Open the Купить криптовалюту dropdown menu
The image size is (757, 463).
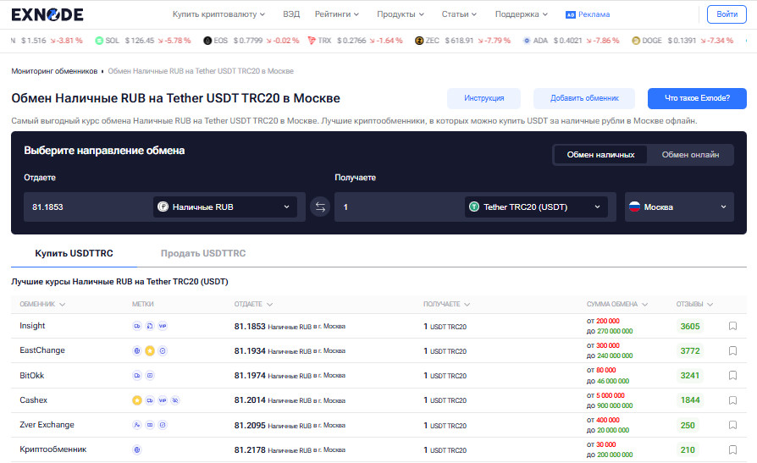pyautogui.click(x=218, y=14)
